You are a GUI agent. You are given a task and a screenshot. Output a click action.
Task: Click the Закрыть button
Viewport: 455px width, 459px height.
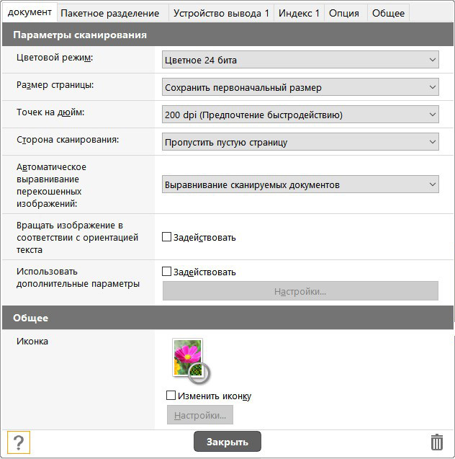[x=227, y=442]
